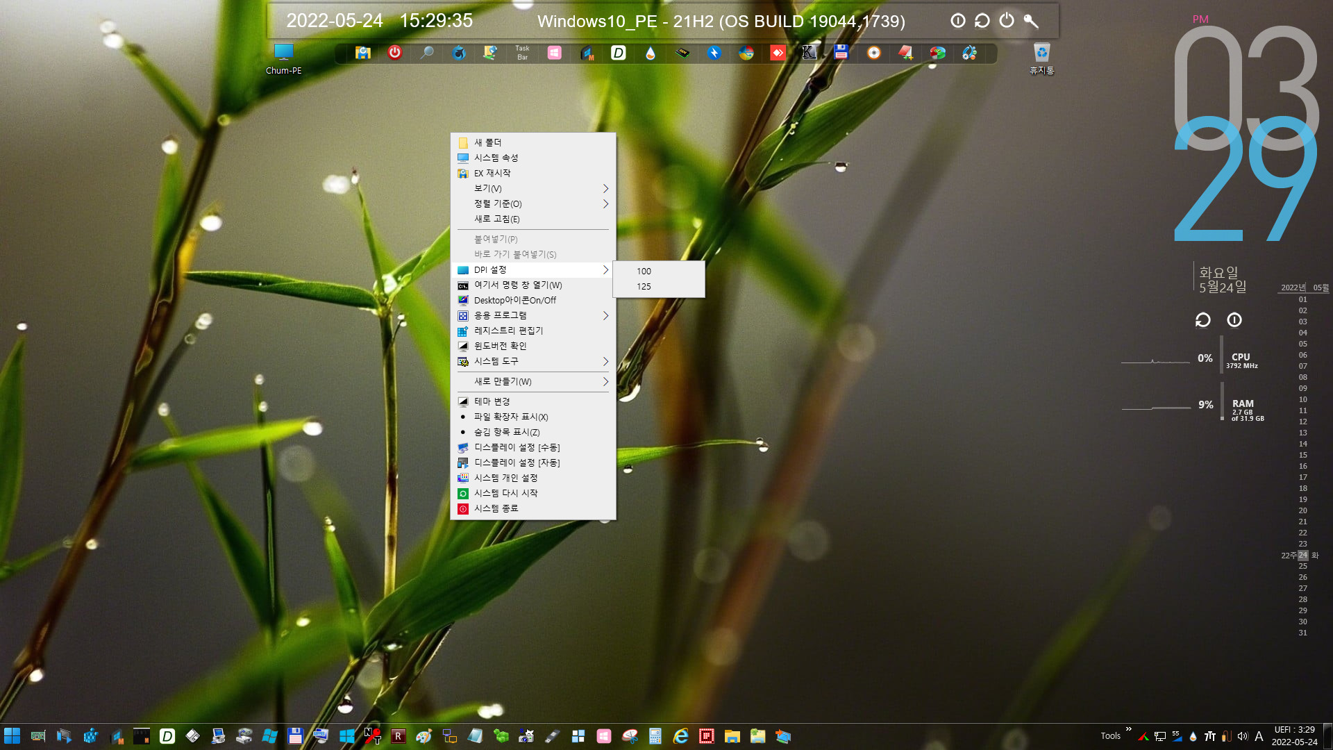Screen dimensions: 1333x750
Task: Click the Task Bar item in the dock
Action: click(x=522, y=53)
